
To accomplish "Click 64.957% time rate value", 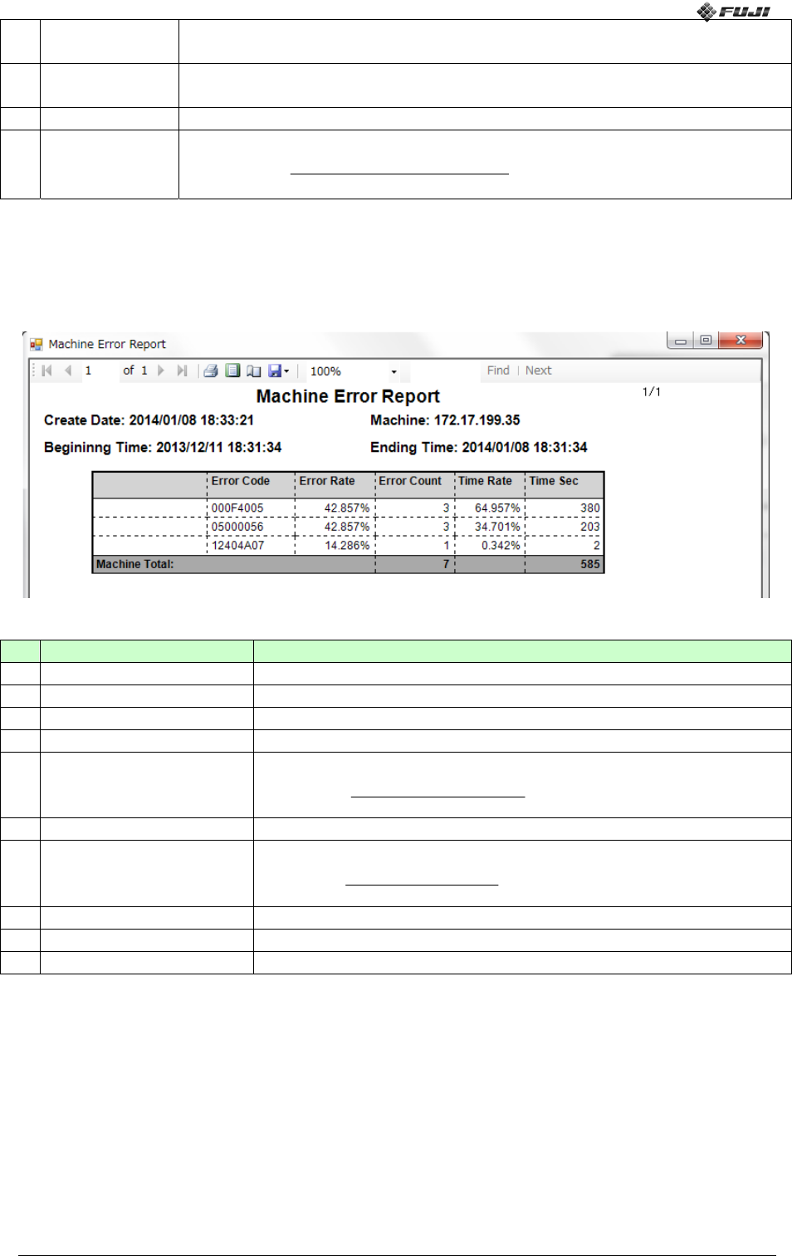I will click(x=497, y=508).
